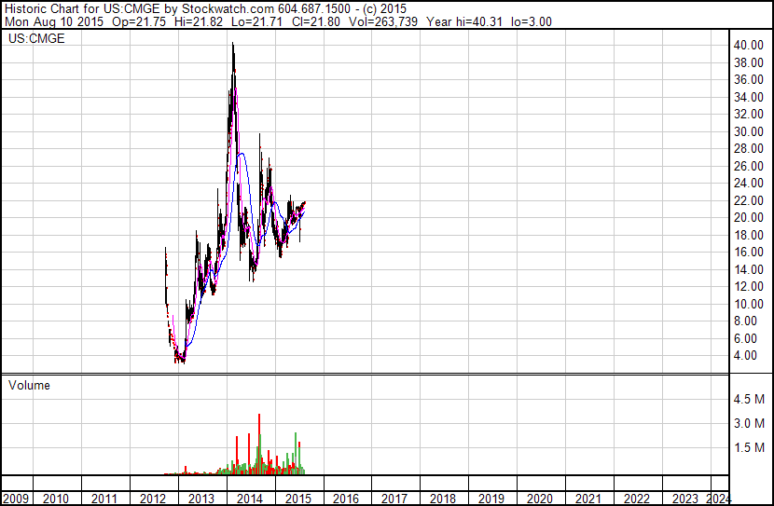Click the 8.00 price axis label
This screenshot has height=506, width=774.
[x=745, y=321]
